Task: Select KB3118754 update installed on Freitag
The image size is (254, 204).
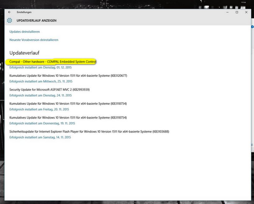Action: pos(68,103)
